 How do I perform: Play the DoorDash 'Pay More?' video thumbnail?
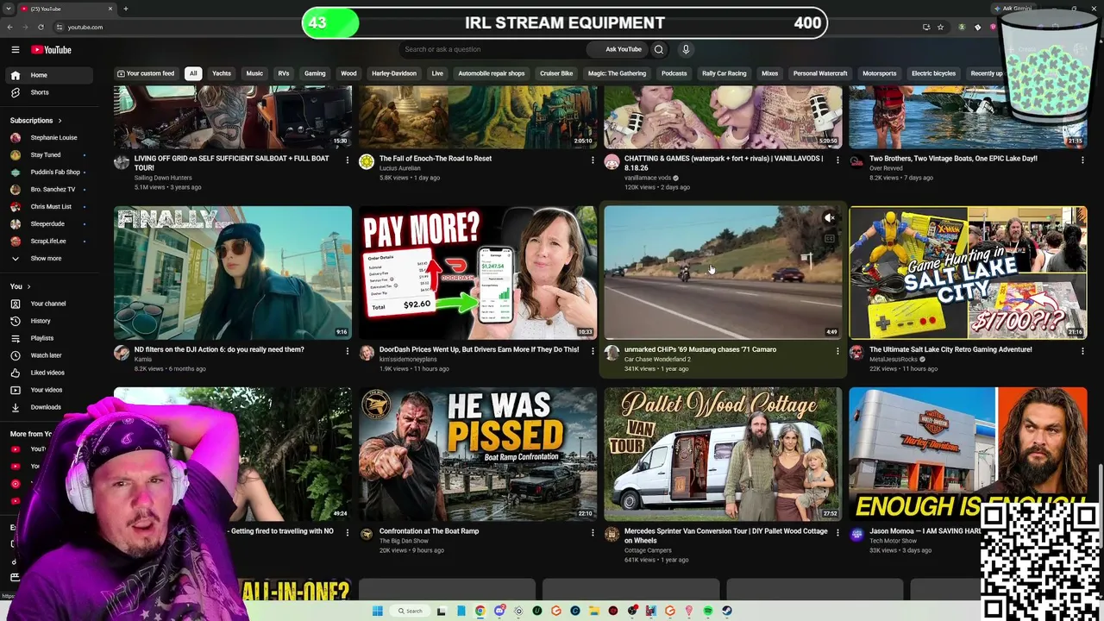[x=478, y=273]
